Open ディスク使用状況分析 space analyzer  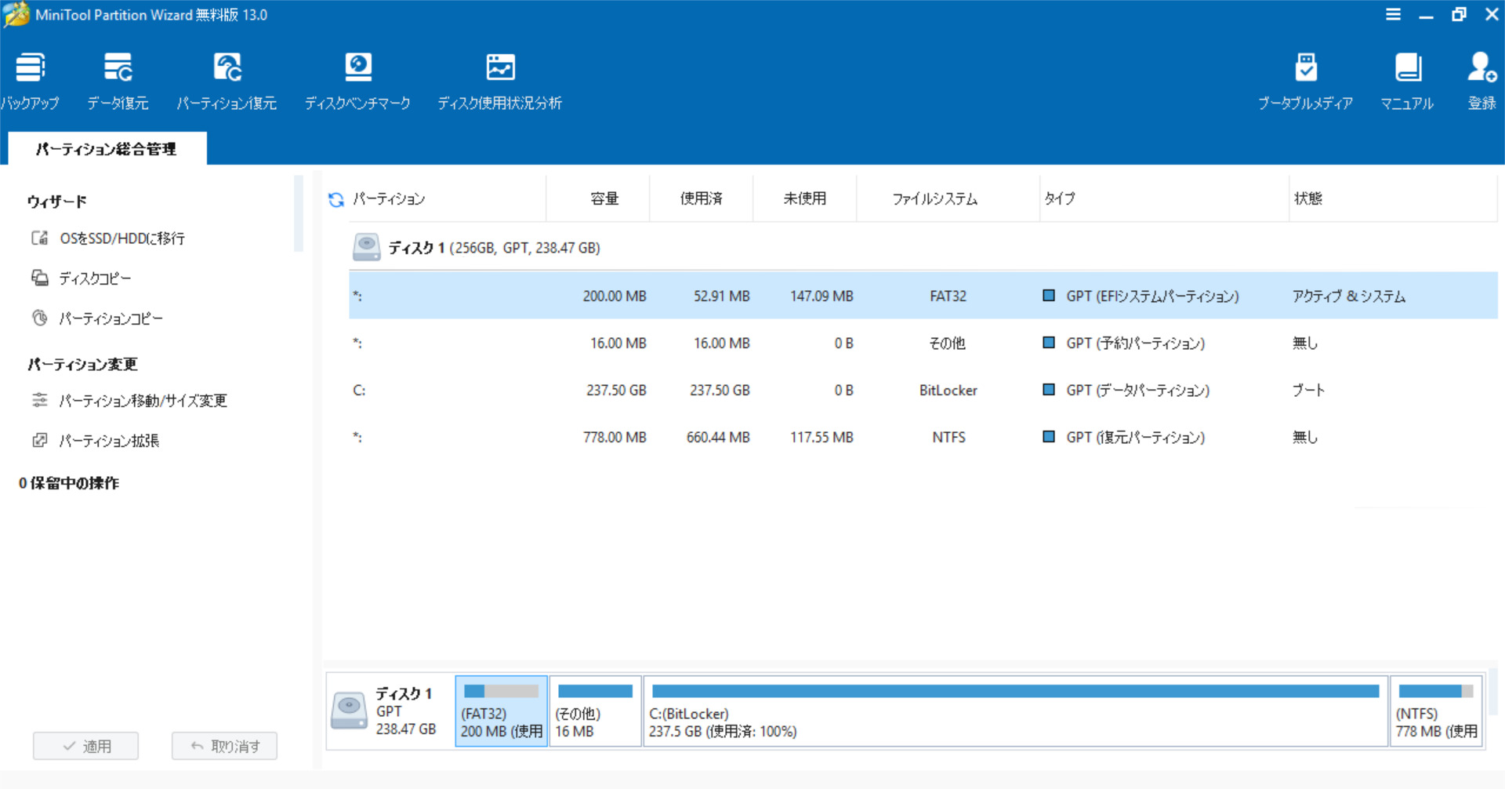pyautogui.click(x=499, y=81)
